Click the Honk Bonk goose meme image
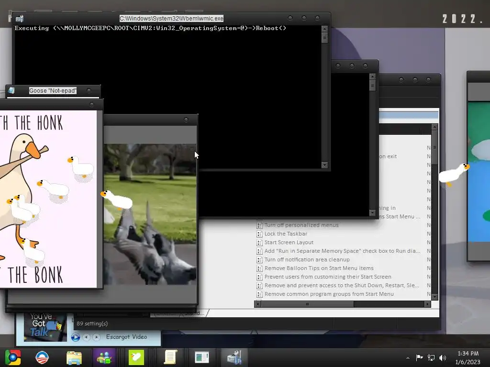This screenshot has height=367, width=490. 48,199
